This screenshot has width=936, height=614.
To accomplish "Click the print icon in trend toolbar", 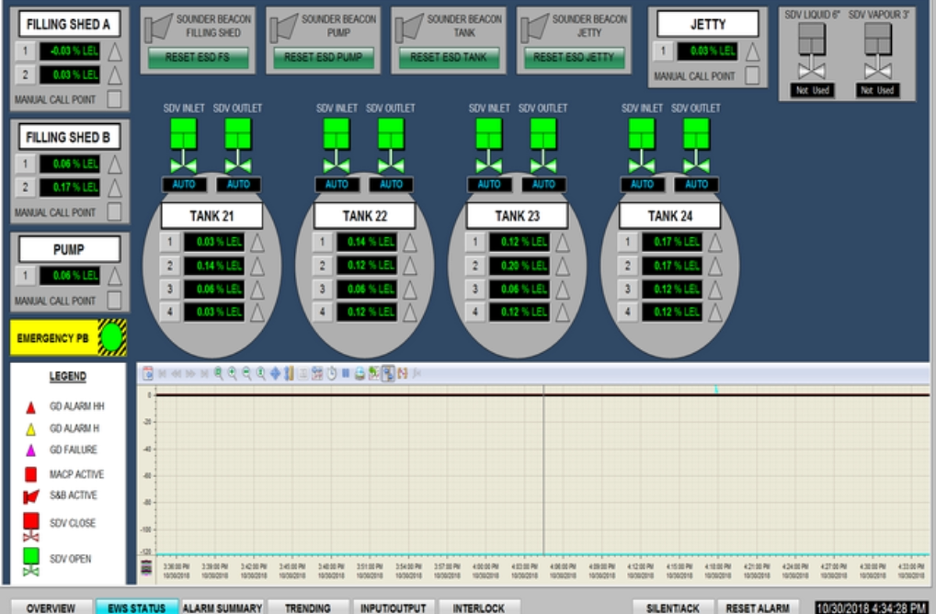I will 360,374.
